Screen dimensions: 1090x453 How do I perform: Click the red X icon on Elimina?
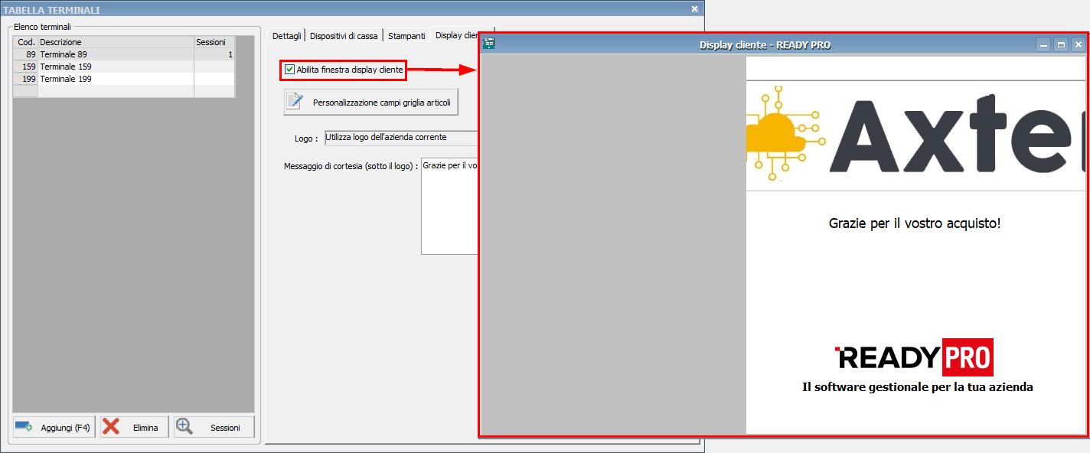[x=111, y=427]
